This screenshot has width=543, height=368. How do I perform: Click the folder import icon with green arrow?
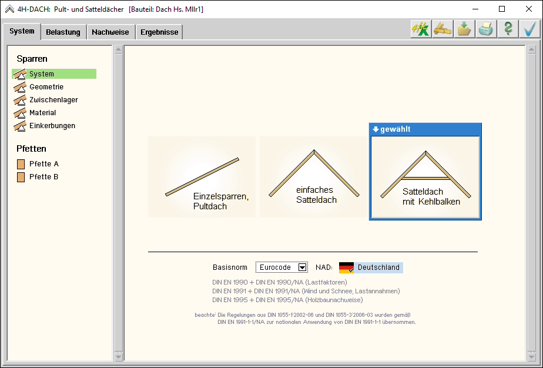point(464,29)
